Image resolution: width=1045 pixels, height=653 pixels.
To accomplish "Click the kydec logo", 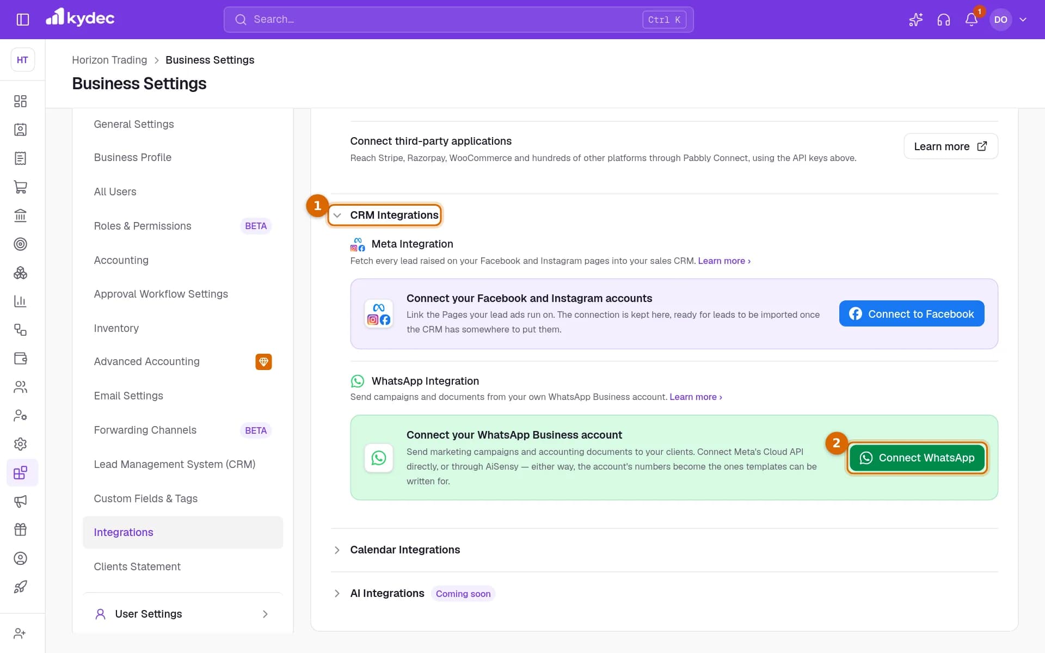I will tap(80, 18).
